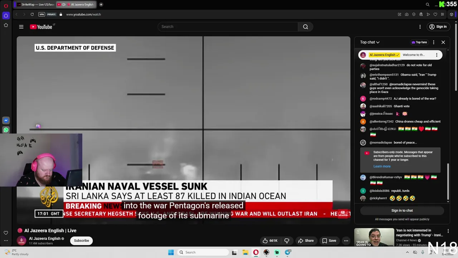Close the live chat panel

443,42
